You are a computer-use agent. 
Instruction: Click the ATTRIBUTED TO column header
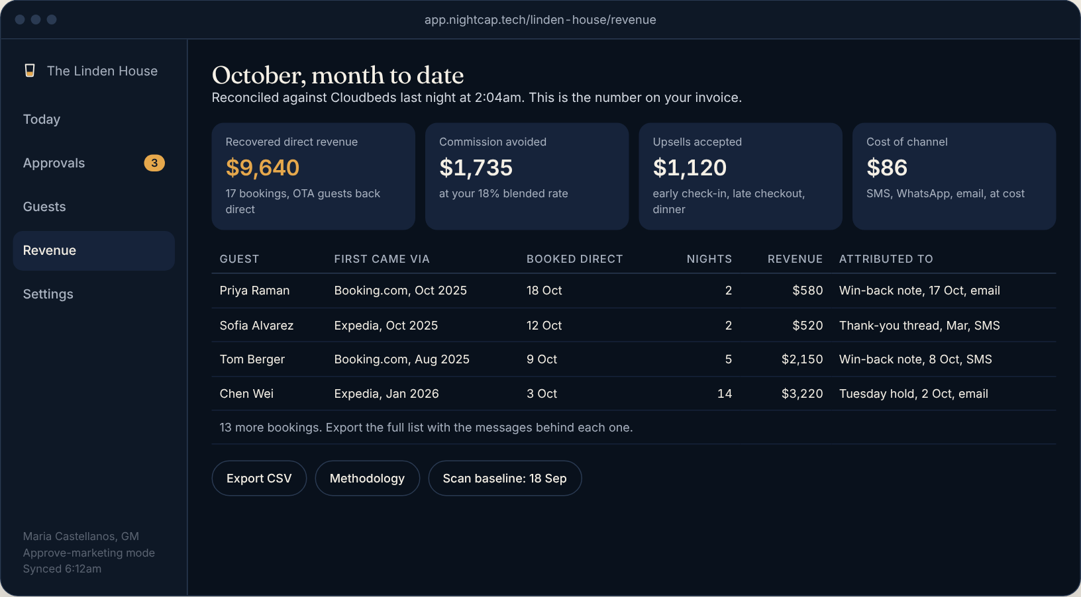click(886, 259)
